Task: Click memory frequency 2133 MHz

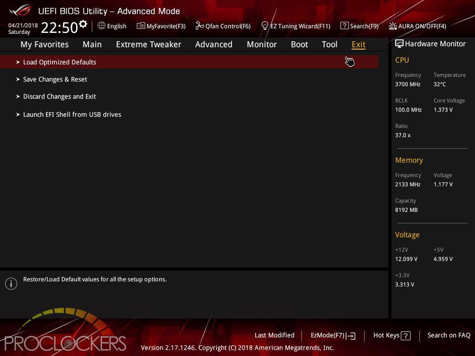Action: [x=407, y=184]
